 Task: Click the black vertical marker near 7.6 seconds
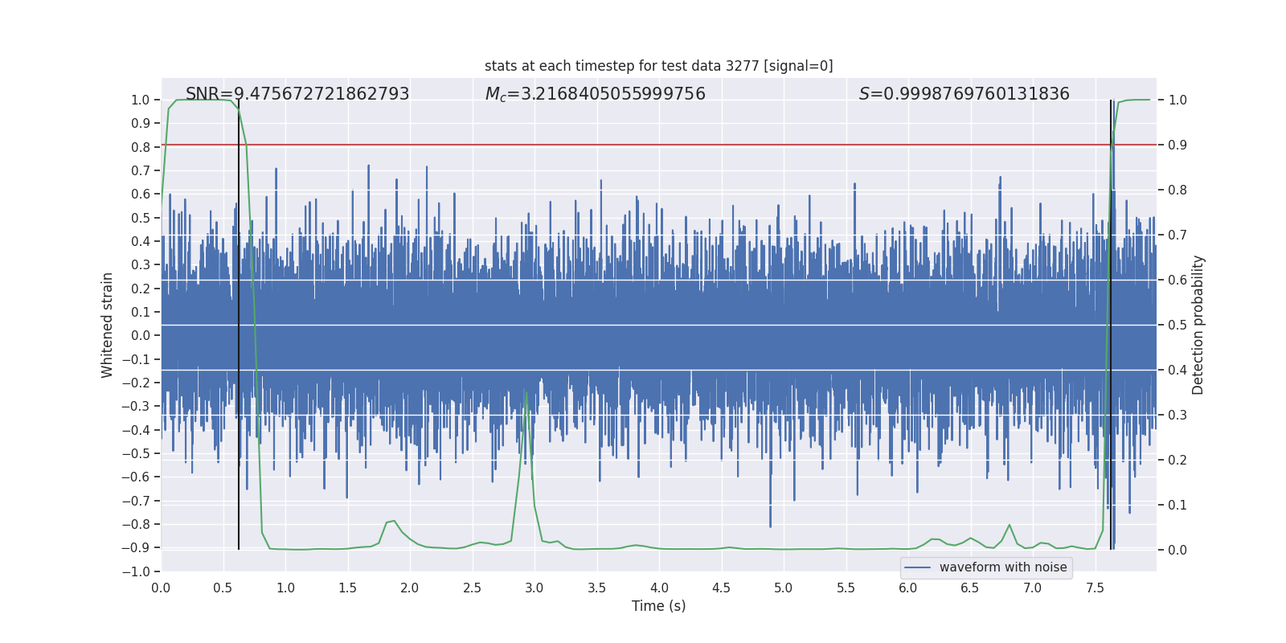1111,321
